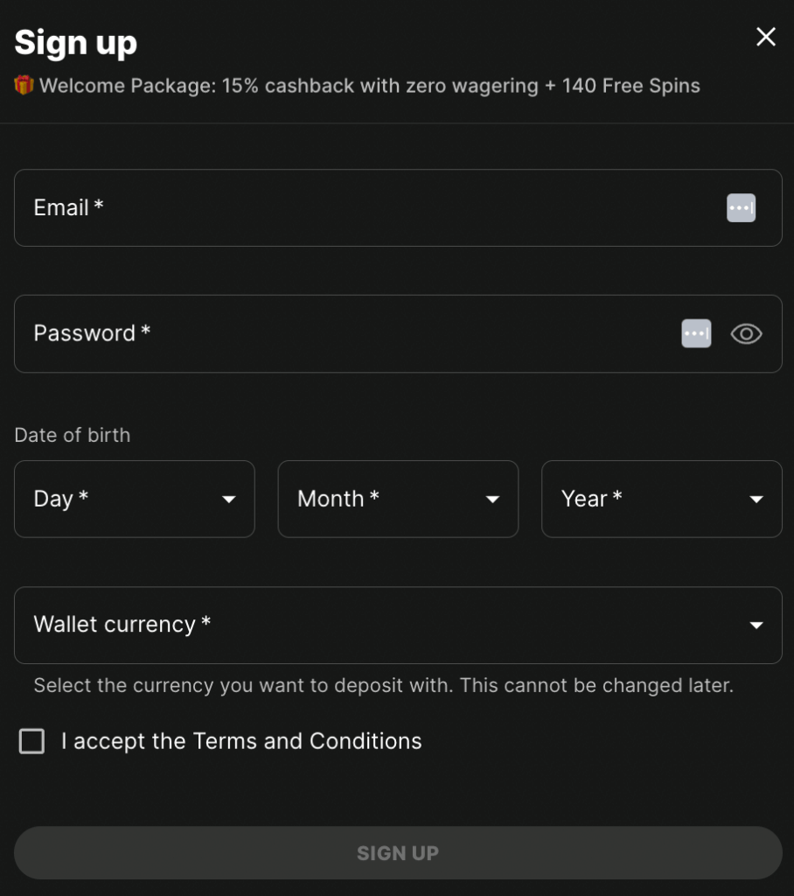
Task: Submit with the SIGN UP button
Action: [x=398, y=852]
